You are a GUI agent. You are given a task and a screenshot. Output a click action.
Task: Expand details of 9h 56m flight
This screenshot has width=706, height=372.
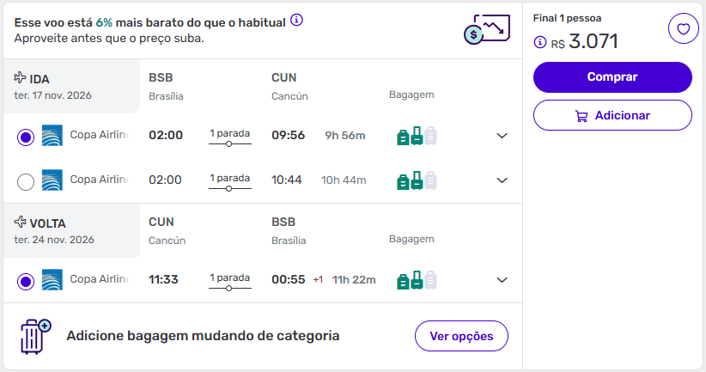coord(502,136)
